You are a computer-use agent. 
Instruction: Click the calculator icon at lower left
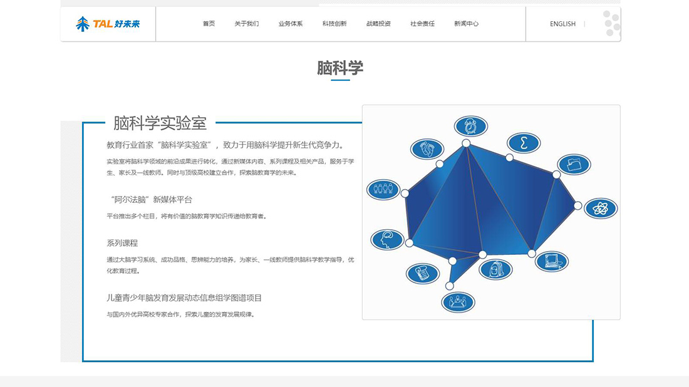pos(422,274)
